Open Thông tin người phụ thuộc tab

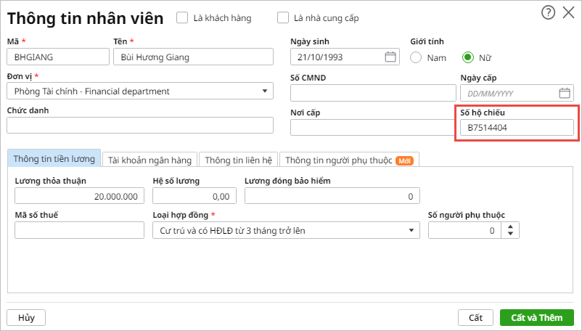point(349,160)
